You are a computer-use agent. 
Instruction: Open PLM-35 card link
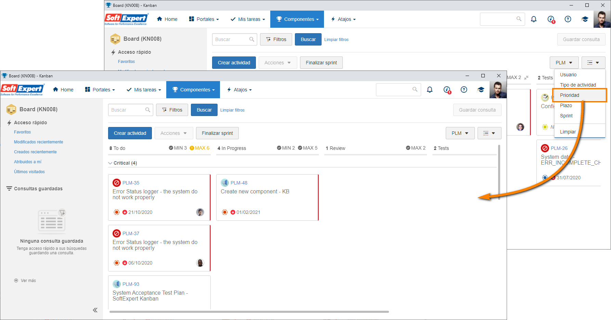click(131, 183)
